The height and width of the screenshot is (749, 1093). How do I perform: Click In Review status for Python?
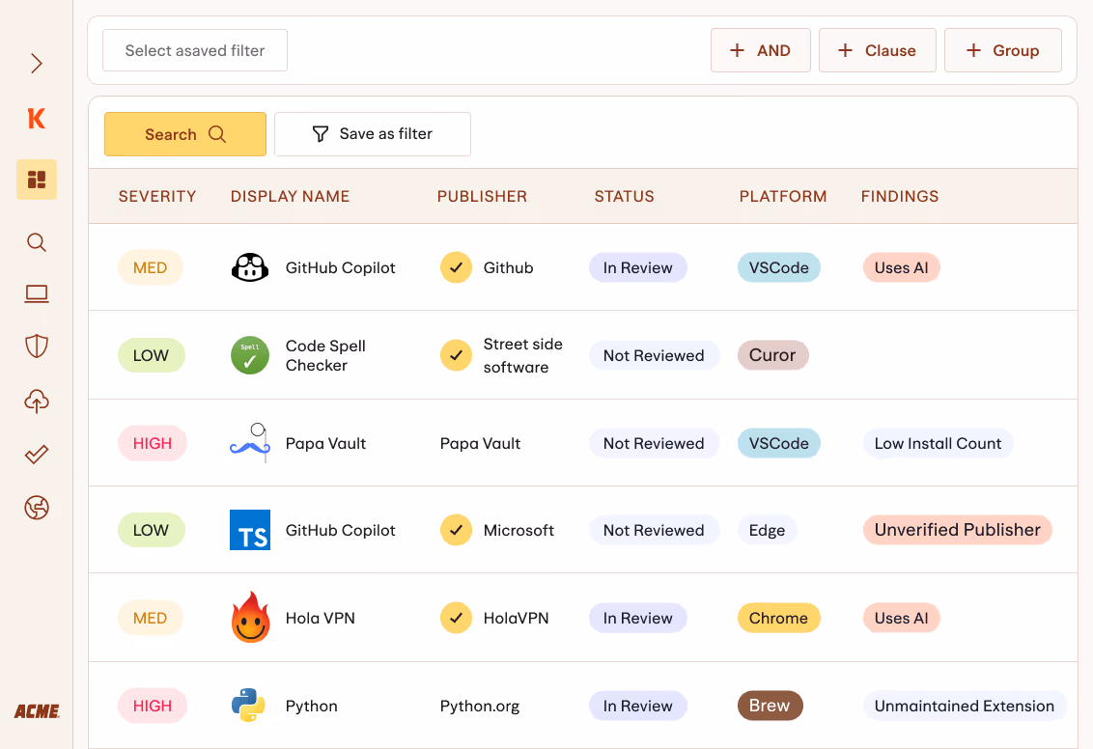(x=638, y=706)
